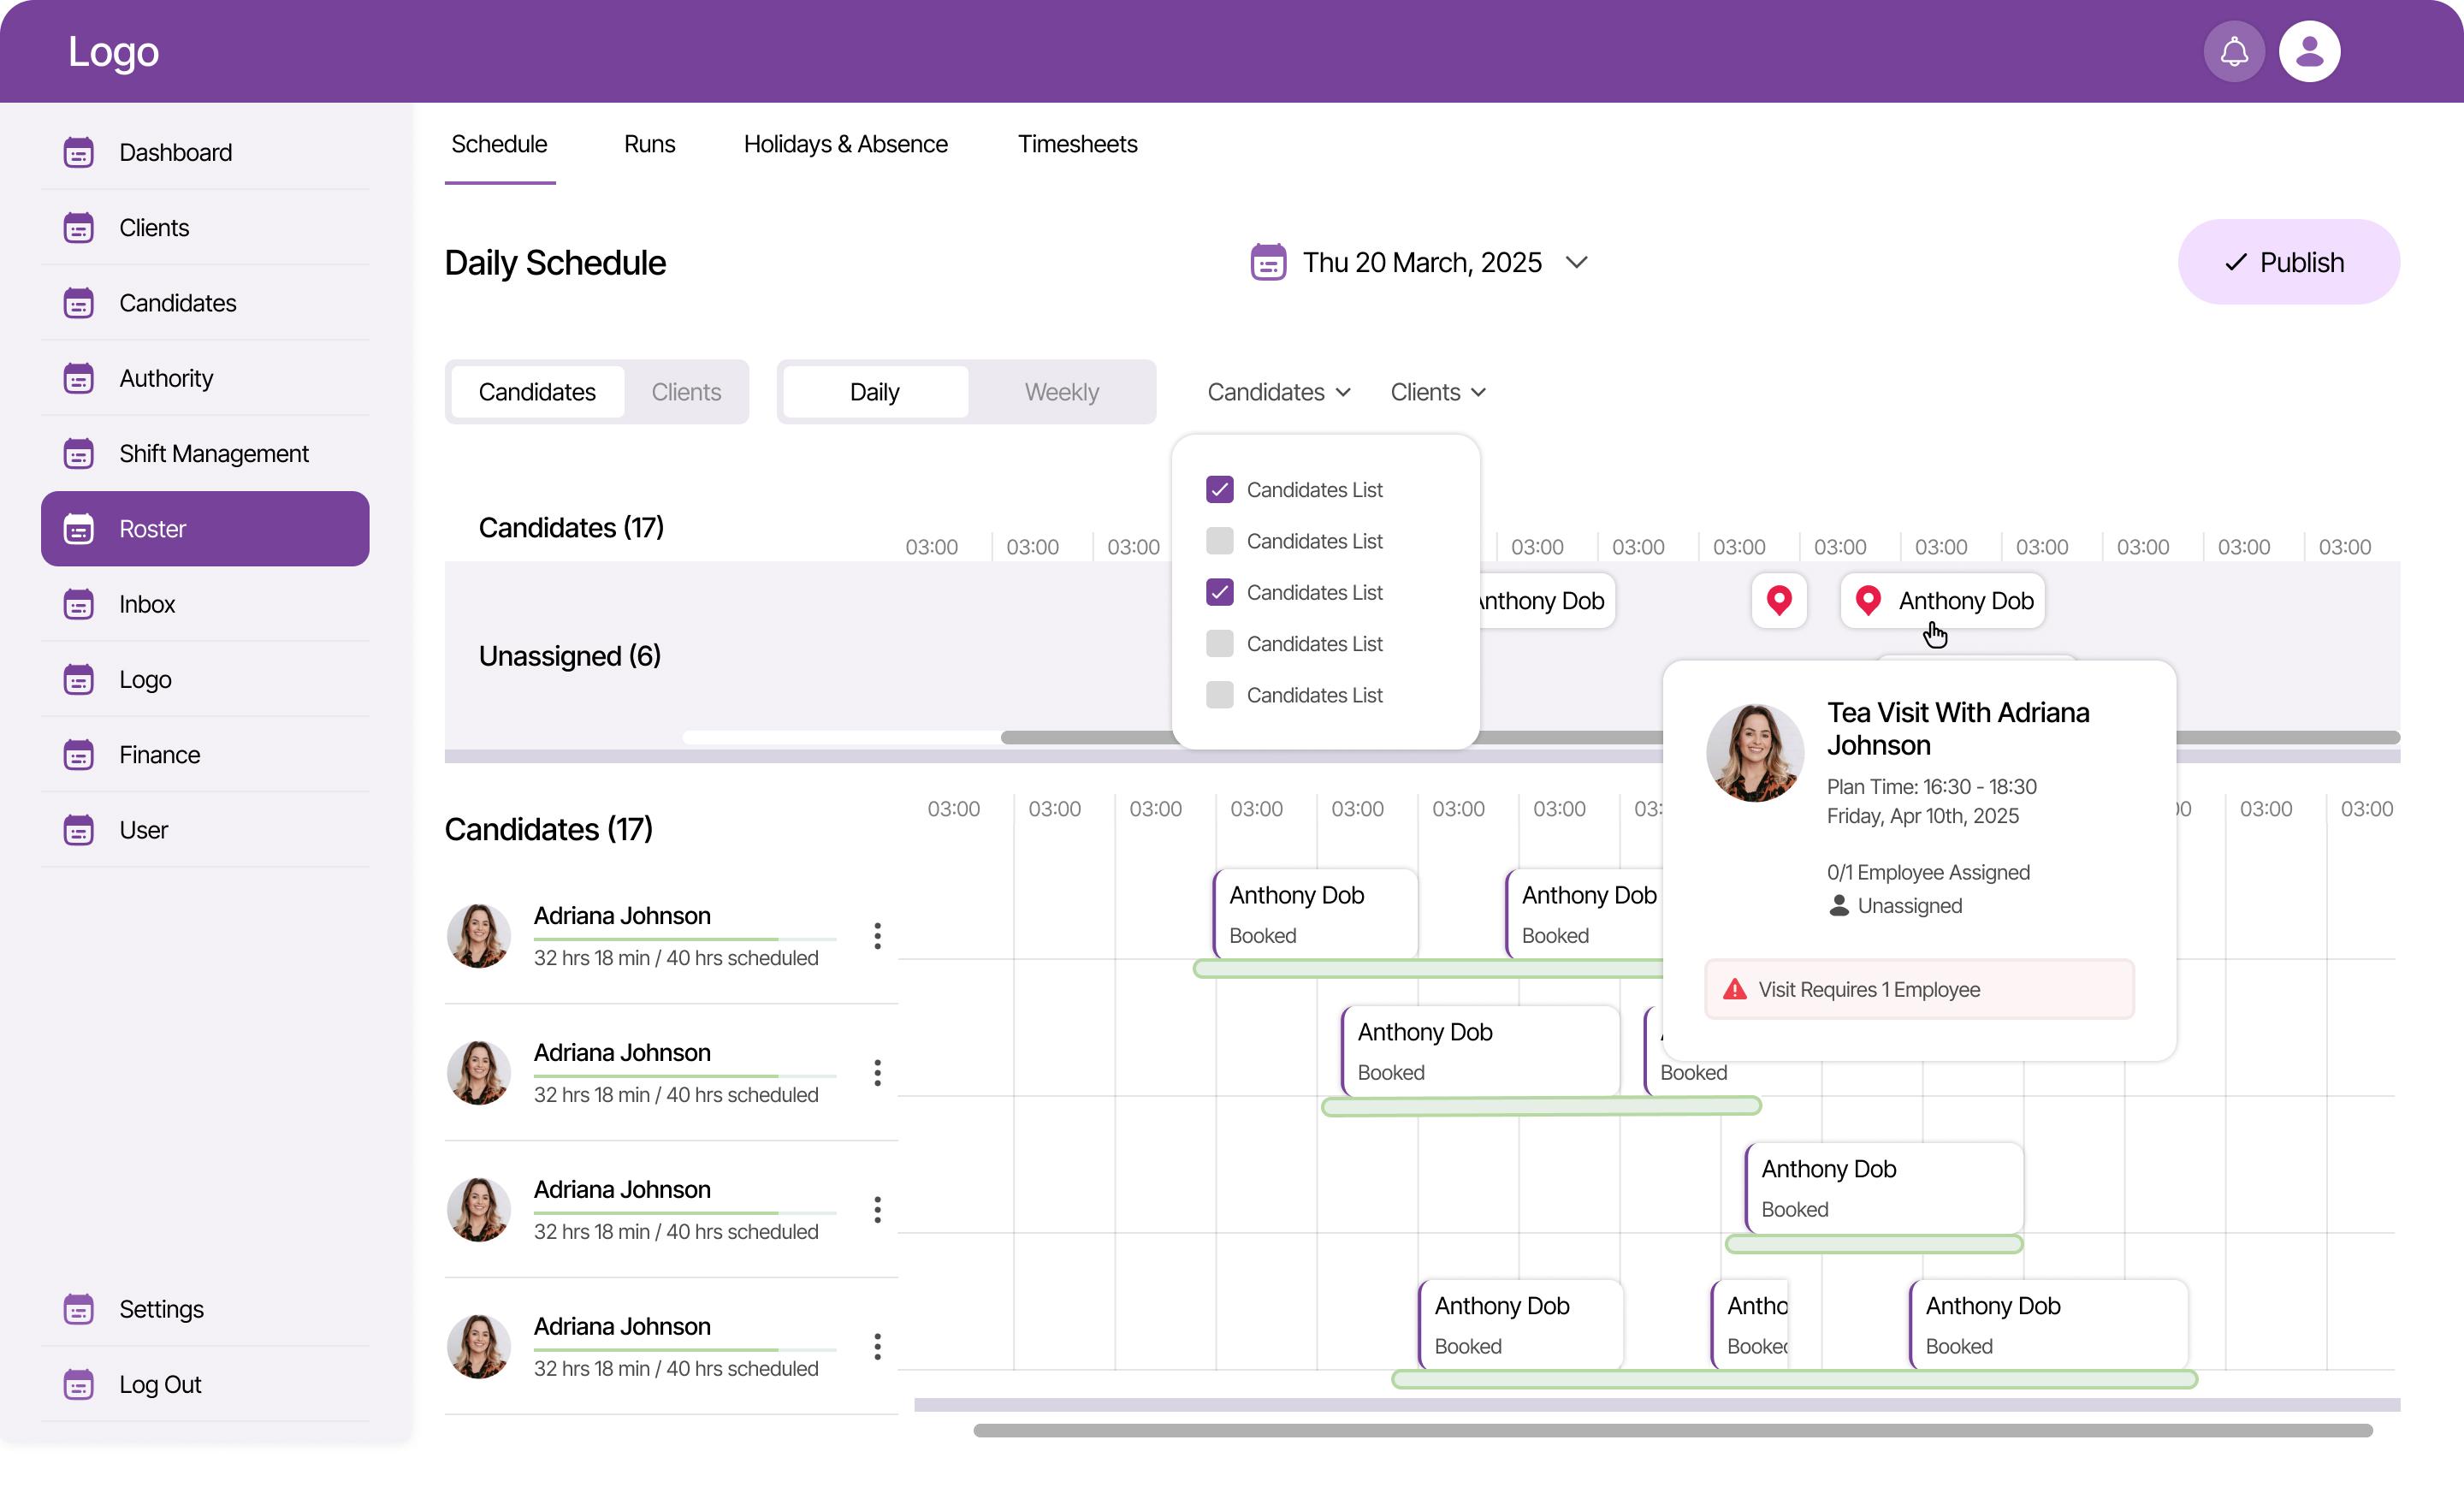Viewport: 2464px width, 1511px height.
Task: Expand the Clients filter dropdown
Action: coord(1437,391)
